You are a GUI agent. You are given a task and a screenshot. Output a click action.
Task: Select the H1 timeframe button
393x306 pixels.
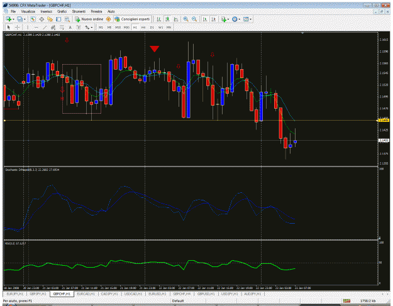point(135,27)
